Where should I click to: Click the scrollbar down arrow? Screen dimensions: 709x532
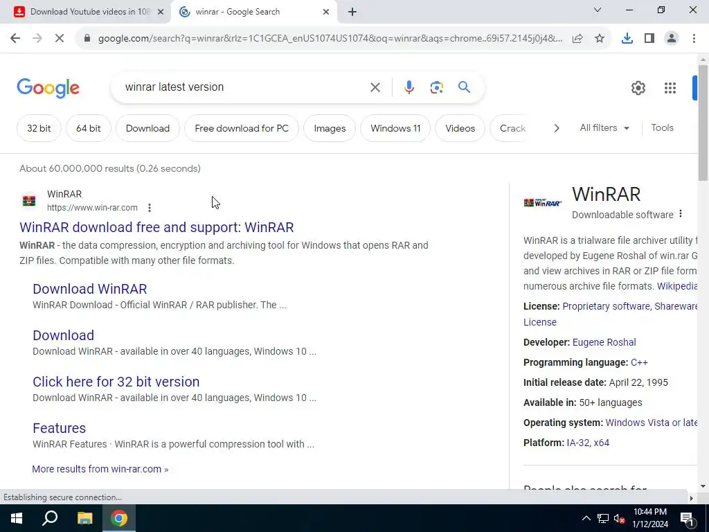pyautogui.click(x=703, y=486)
